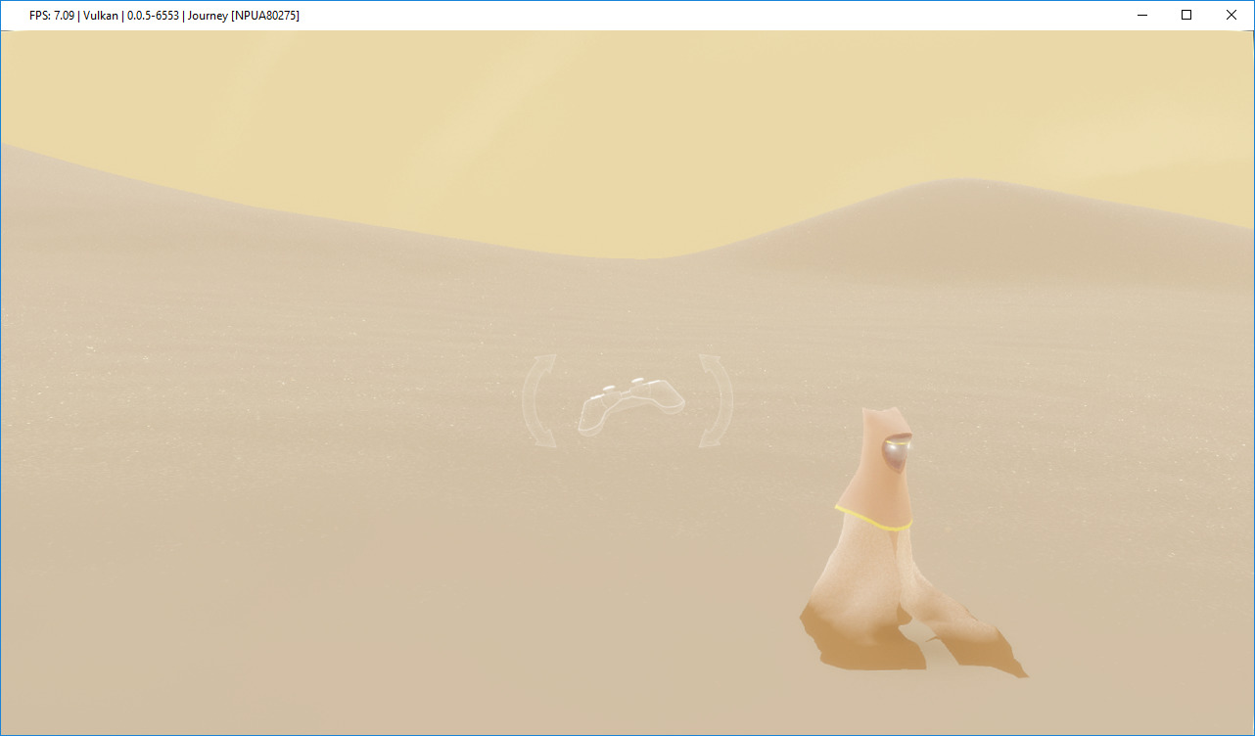Click the controller tilt hint icon
This screenshot has height=736, width=1255.
click(x=630, y=406)
